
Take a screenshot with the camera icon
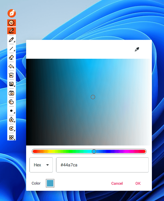point(11,93)
